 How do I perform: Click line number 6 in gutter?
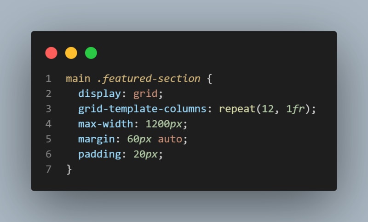tap(48, 154)
